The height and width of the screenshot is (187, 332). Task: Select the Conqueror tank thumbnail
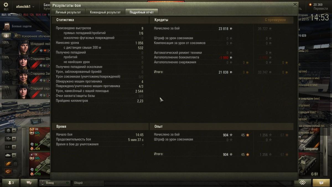pos(309,139)
